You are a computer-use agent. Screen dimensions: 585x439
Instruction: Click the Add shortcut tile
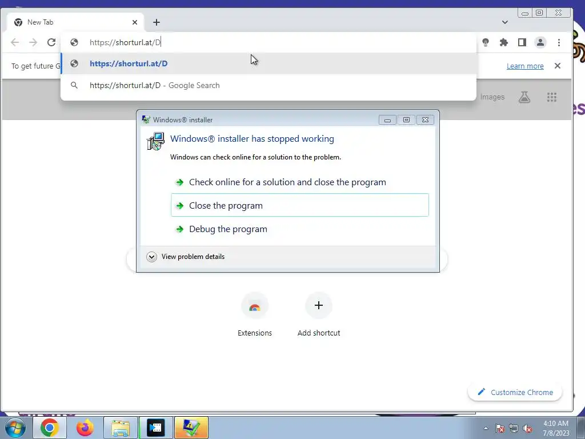319,315
